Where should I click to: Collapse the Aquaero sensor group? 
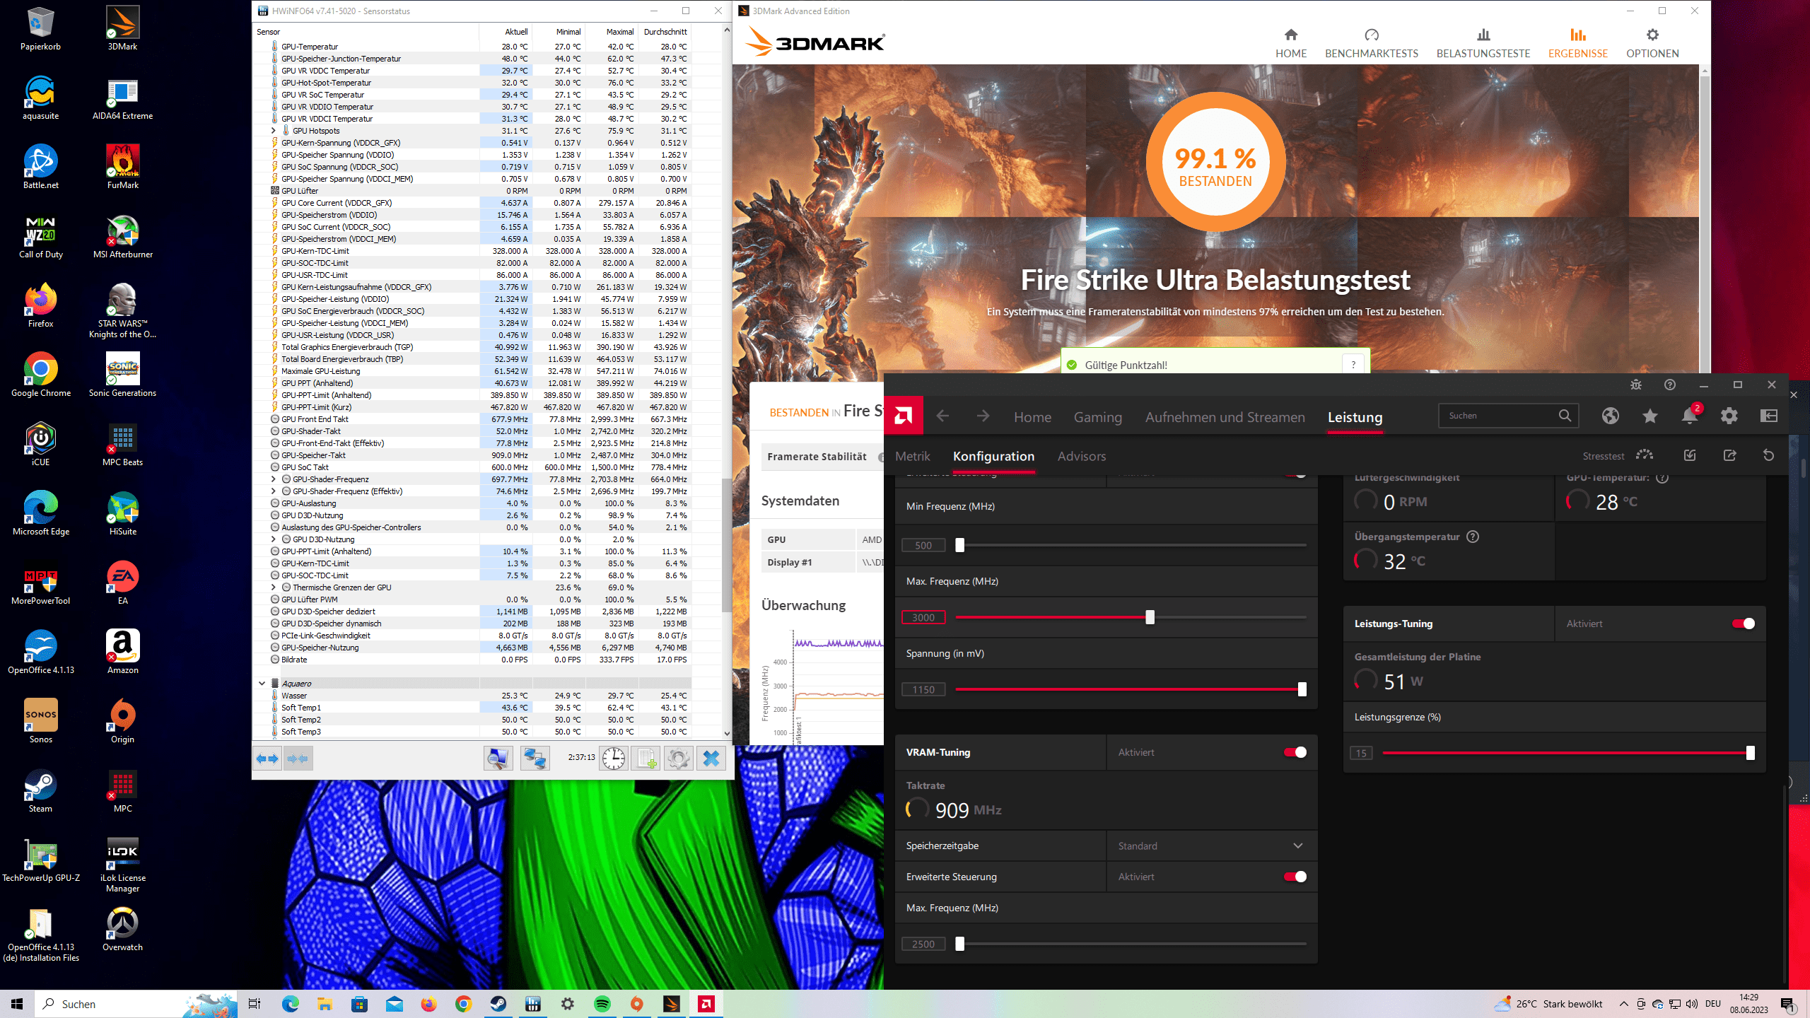click(x=262, y=684)
